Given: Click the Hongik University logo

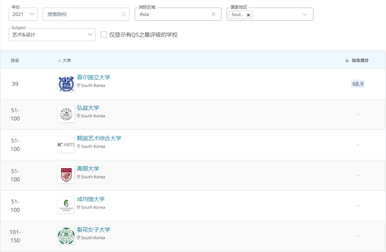Looking at the screenshot, I should click(66, 114).
